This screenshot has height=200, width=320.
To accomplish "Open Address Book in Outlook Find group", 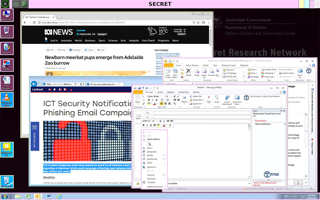I will tap(286, 73).
